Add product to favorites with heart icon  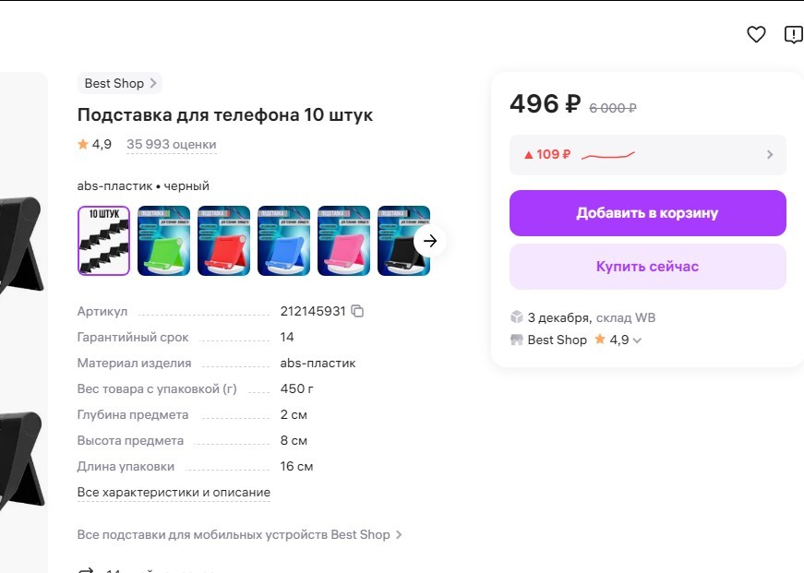(756, 35)
